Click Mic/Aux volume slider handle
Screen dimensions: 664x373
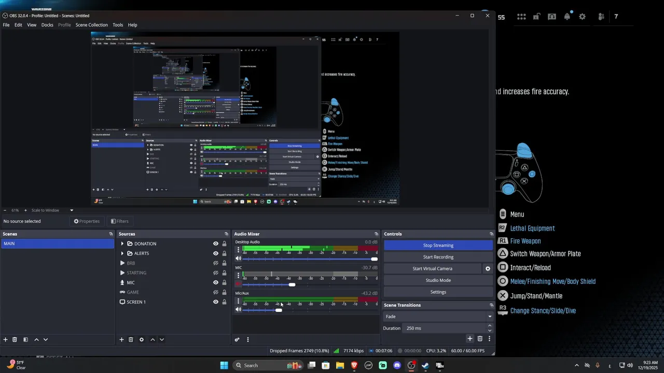(x=279, y=310)
